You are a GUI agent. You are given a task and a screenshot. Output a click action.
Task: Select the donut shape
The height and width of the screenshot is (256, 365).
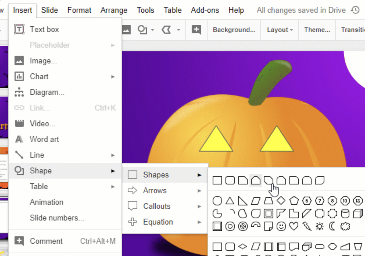click(230, 226)
